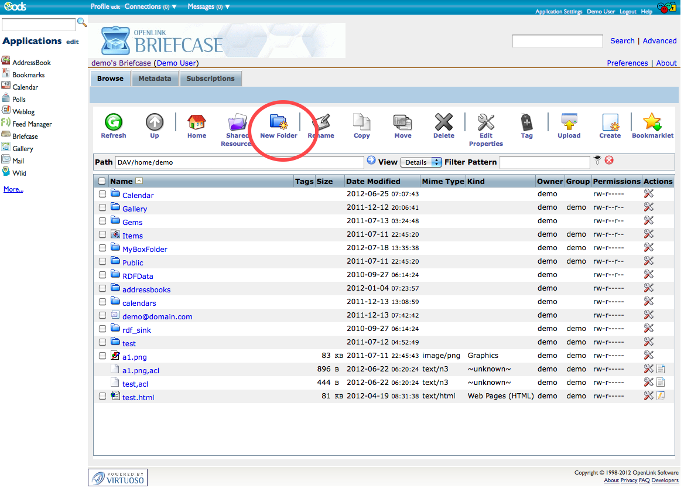Go up one folder level

click(x=155, y=122)
